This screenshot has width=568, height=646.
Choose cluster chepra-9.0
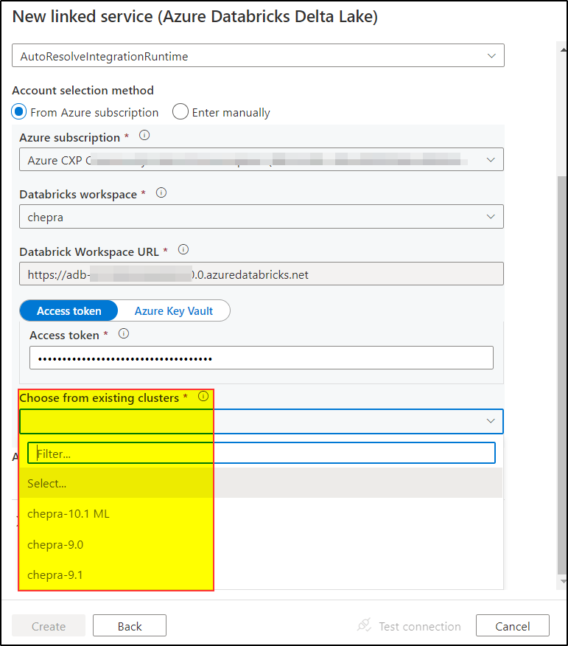[262, 544]
